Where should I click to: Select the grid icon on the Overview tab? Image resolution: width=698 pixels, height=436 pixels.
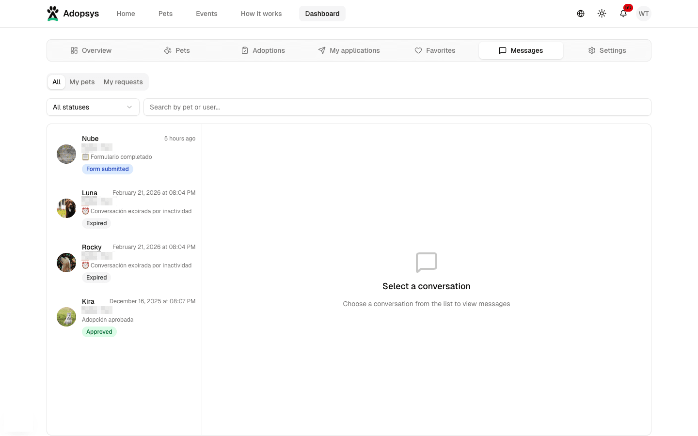coord(74,50)
